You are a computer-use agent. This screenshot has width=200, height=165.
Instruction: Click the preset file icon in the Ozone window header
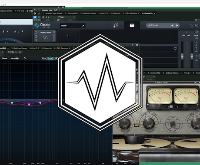pos(43,17)
